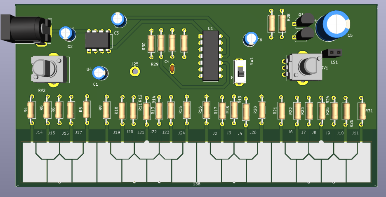Select the C1 capacitor beside U4 label

point(99,73)
